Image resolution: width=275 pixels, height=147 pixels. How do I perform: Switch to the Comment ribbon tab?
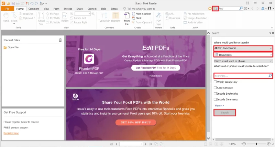[x=34, y=9]
